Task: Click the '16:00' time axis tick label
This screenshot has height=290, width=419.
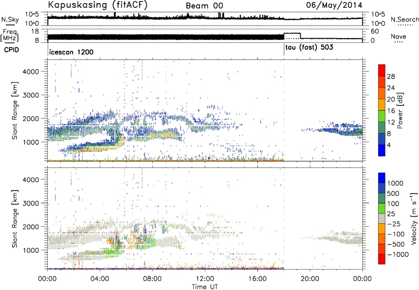Action: [257, 279]
